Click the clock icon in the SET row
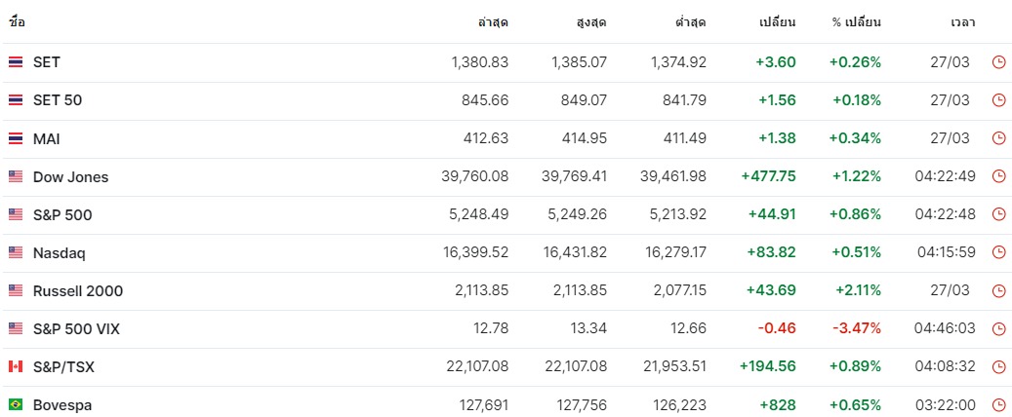1012x417 pixels. (998, 62)
